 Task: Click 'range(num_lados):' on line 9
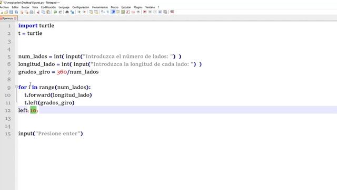[x=65, y=87]
